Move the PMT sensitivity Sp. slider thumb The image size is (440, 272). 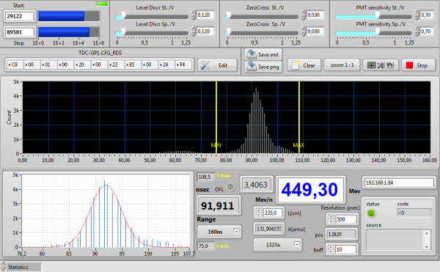click(378, 32)
